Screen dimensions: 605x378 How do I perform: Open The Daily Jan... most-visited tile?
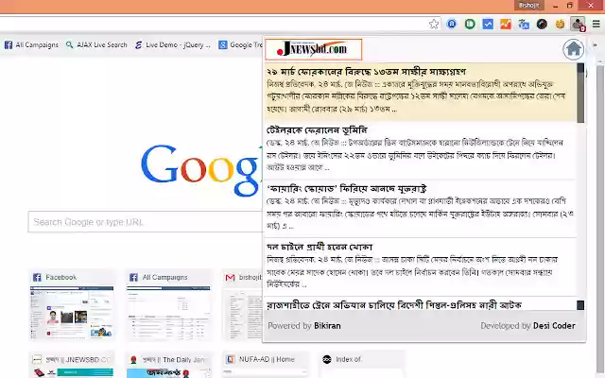coord(168,364)
